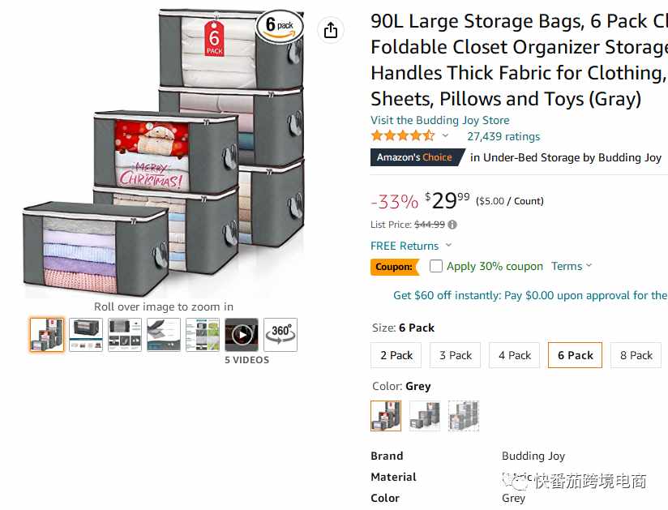Expand the coupon Terms dropdown
This screenshot has width=668, height=510.
(x=572, y=266)
